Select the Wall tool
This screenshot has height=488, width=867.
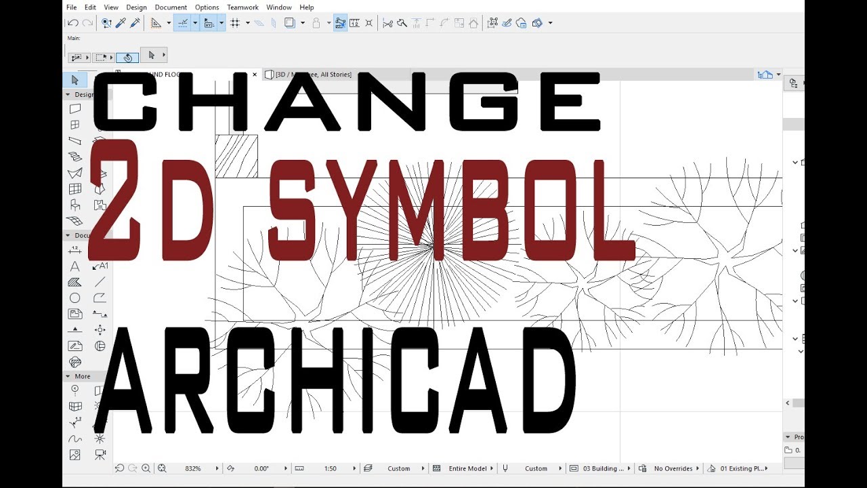tap(75, 109)
